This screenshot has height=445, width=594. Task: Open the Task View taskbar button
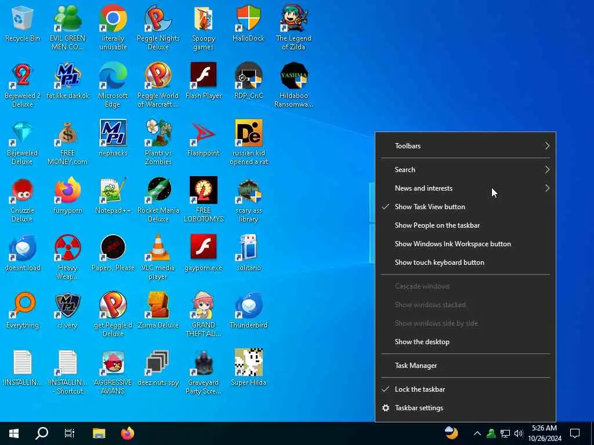[x=70, y=433]
